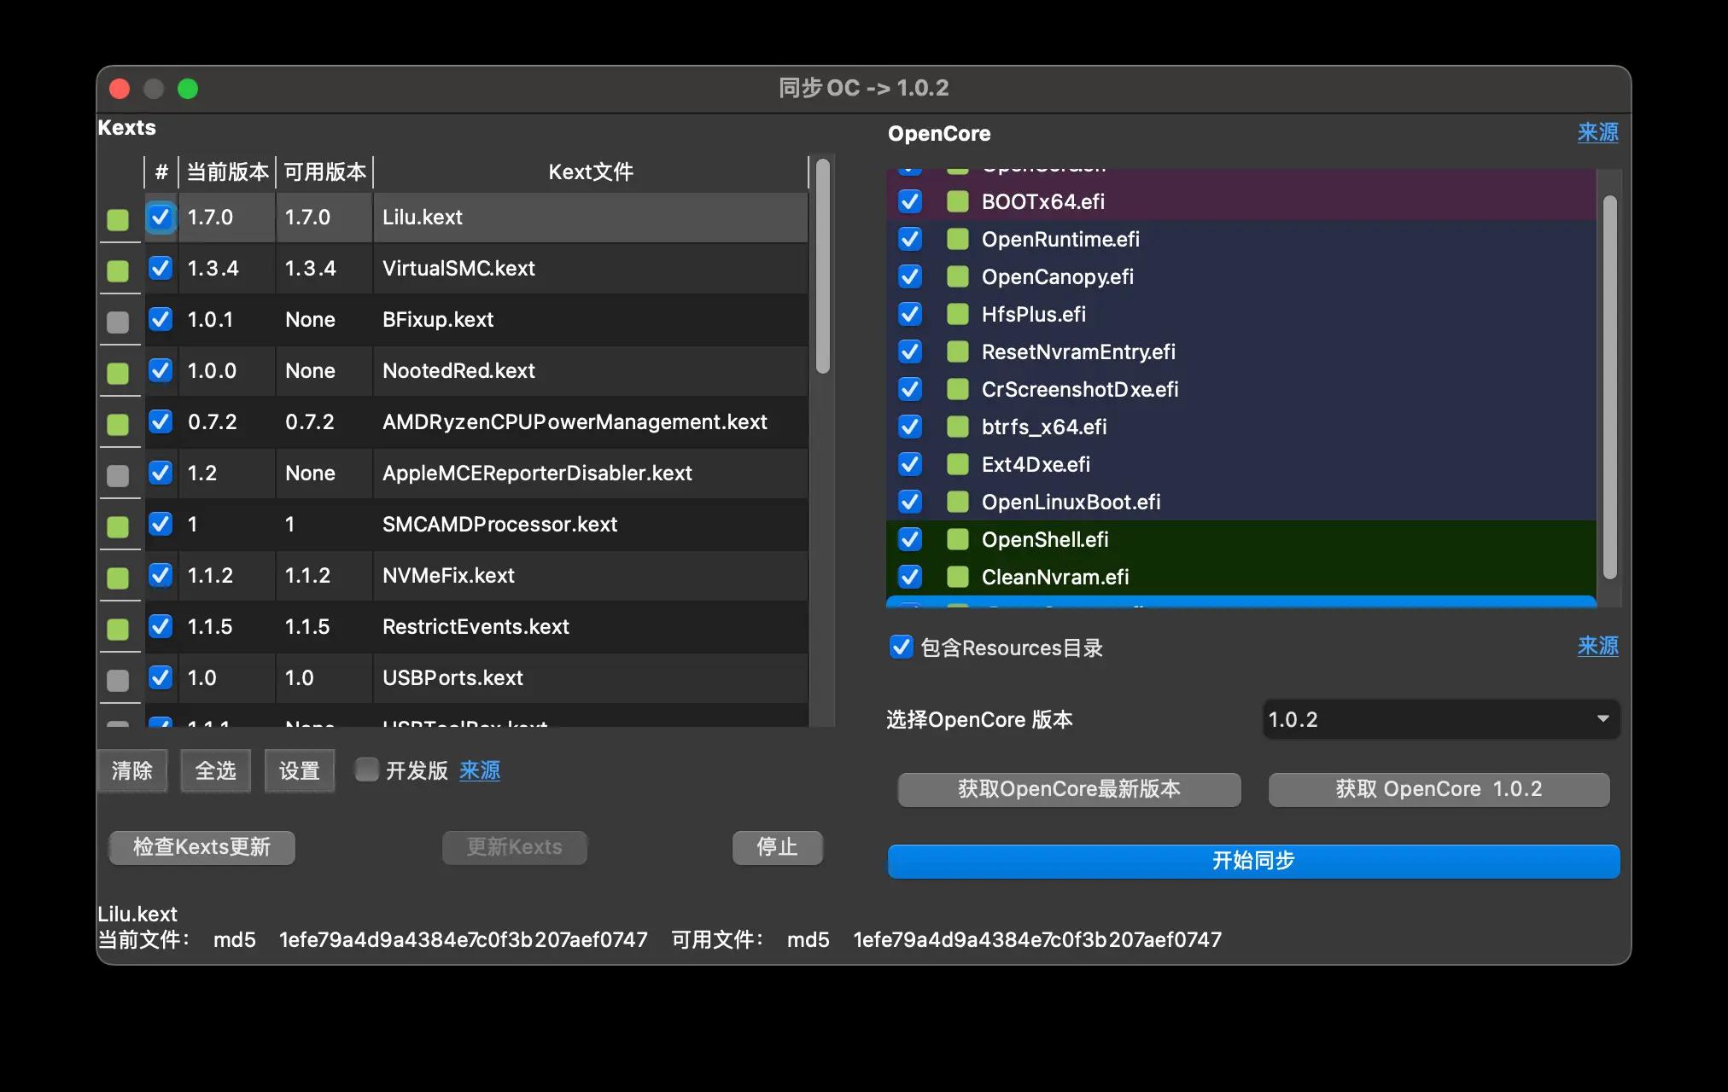The height and width of the screenshot is (1092, 1728).
Task: Click the 全选 button
Action: 216,771
